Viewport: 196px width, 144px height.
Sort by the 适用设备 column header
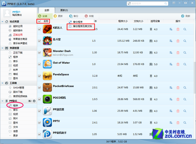tap(155, 21)
